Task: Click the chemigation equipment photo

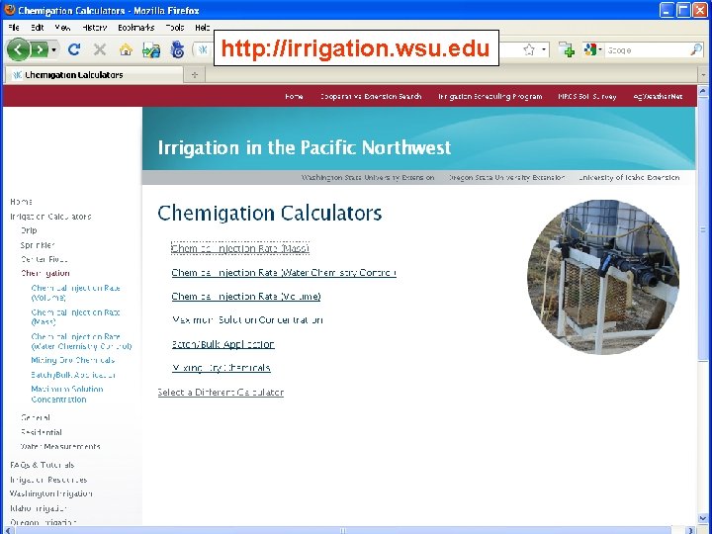Action: tap(603, 277)
